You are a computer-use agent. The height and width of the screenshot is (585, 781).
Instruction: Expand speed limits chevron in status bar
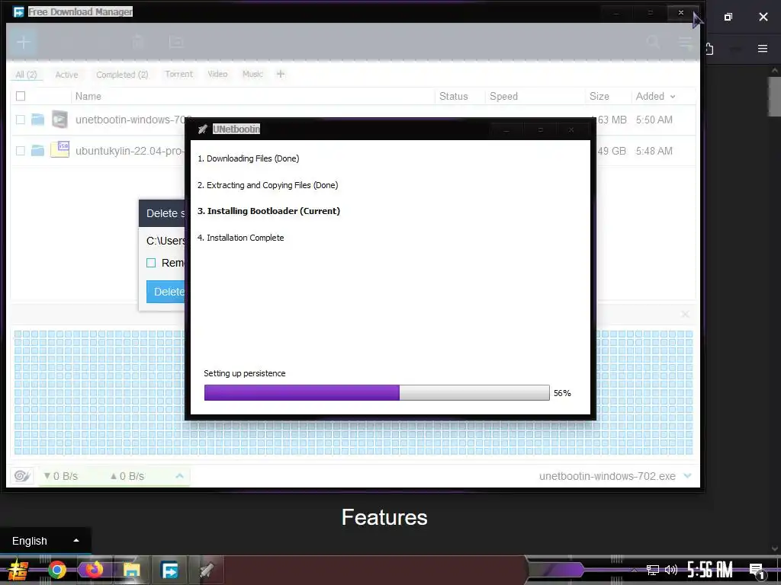click(x=179, y=476)
